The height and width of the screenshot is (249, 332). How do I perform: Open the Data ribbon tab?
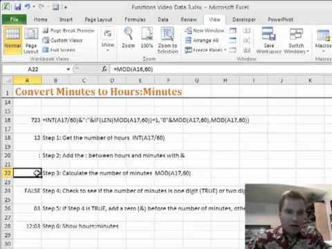click(x=163, y=19)
